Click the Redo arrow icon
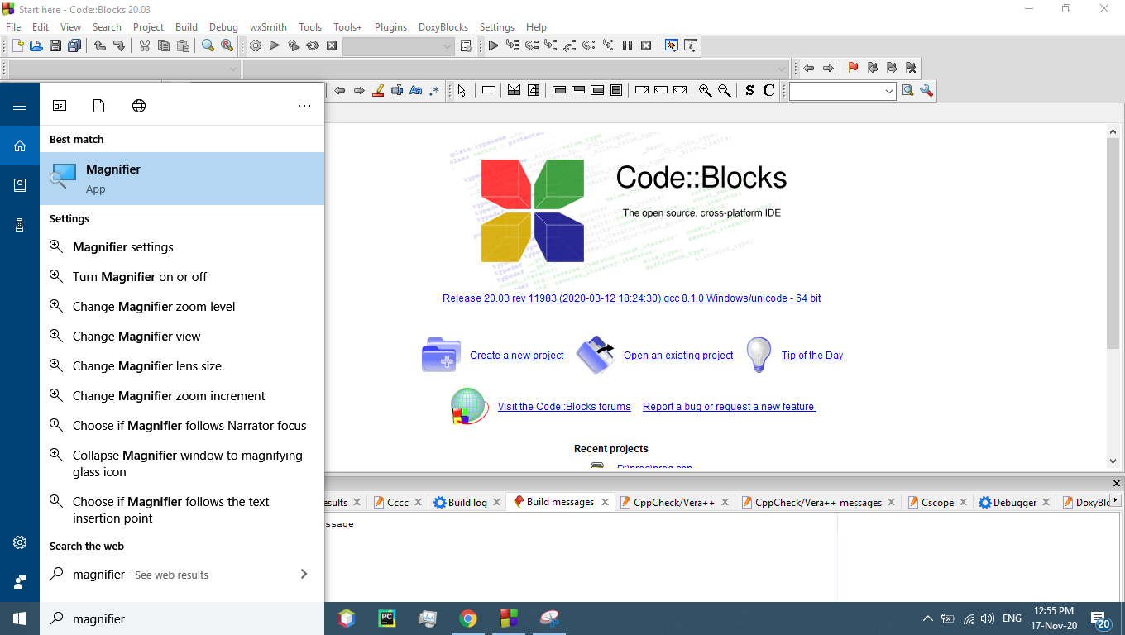This screenshot has height=635, width=1125. (119, 45)
